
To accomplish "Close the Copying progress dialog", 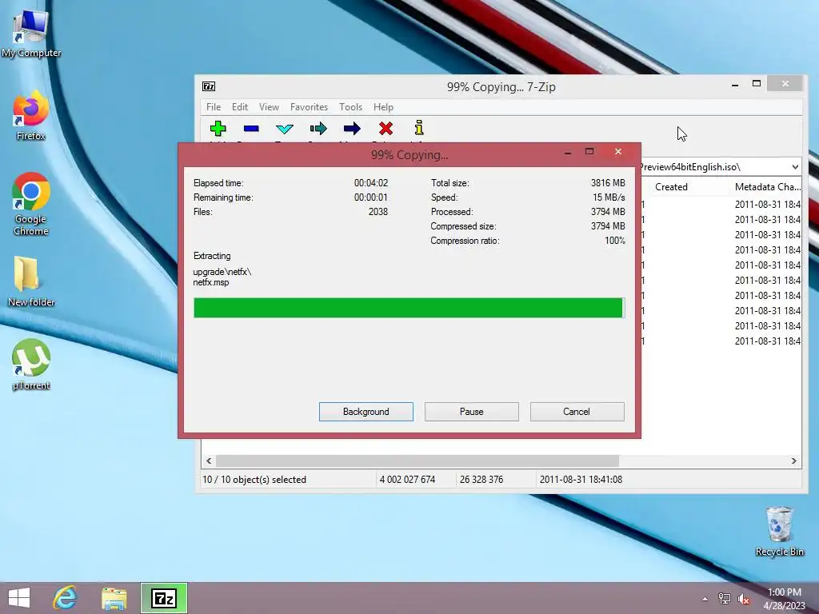I will click(x=618, y=151).
